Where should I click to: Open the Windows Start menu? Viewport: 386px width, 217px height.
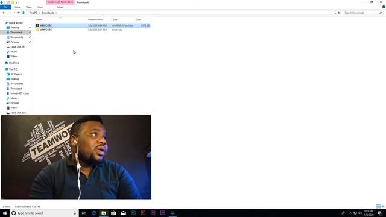[x=5, y=213]
